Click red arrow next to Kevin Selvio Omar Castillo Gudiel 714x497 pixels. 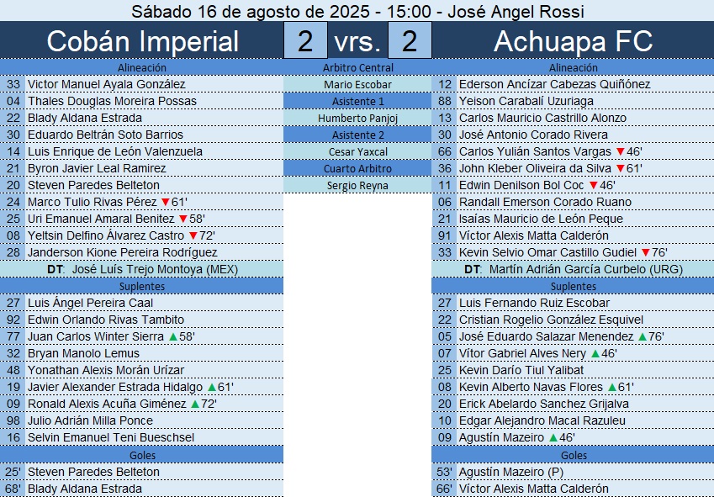tap(645, 253)
